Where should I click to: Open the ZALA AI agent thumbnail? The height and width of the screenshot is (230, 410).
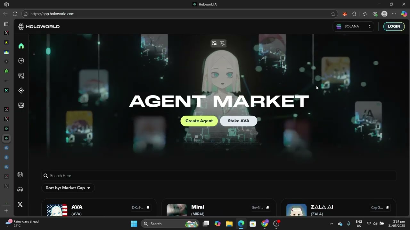296,210
